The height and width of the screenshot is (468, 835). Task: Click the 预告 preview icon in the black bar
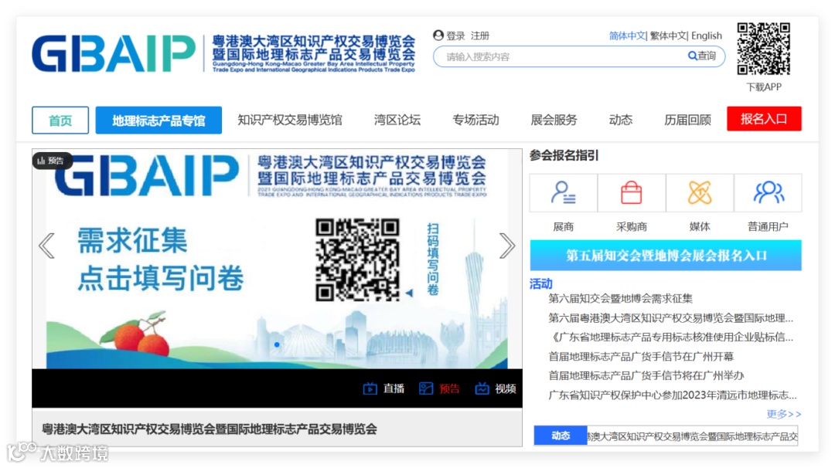426,388
